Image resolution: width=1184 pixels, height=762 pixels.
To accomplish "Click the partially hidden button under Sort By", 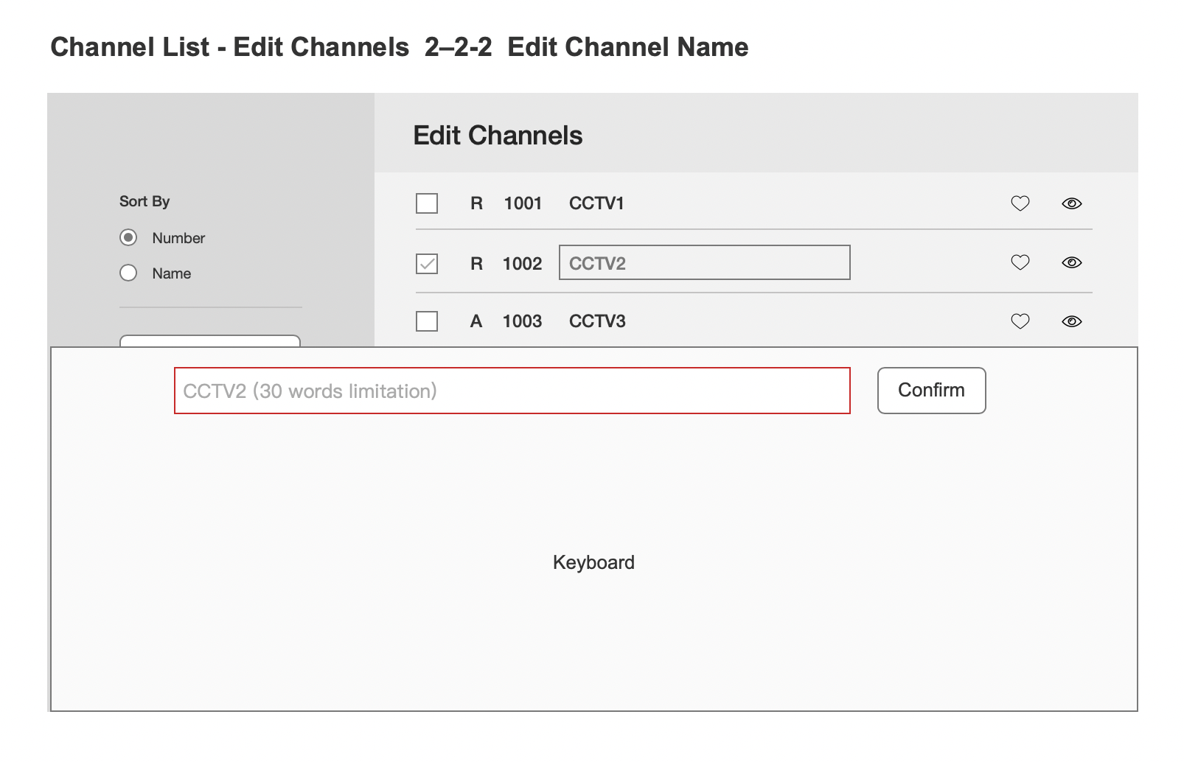I will click(210, 340).
